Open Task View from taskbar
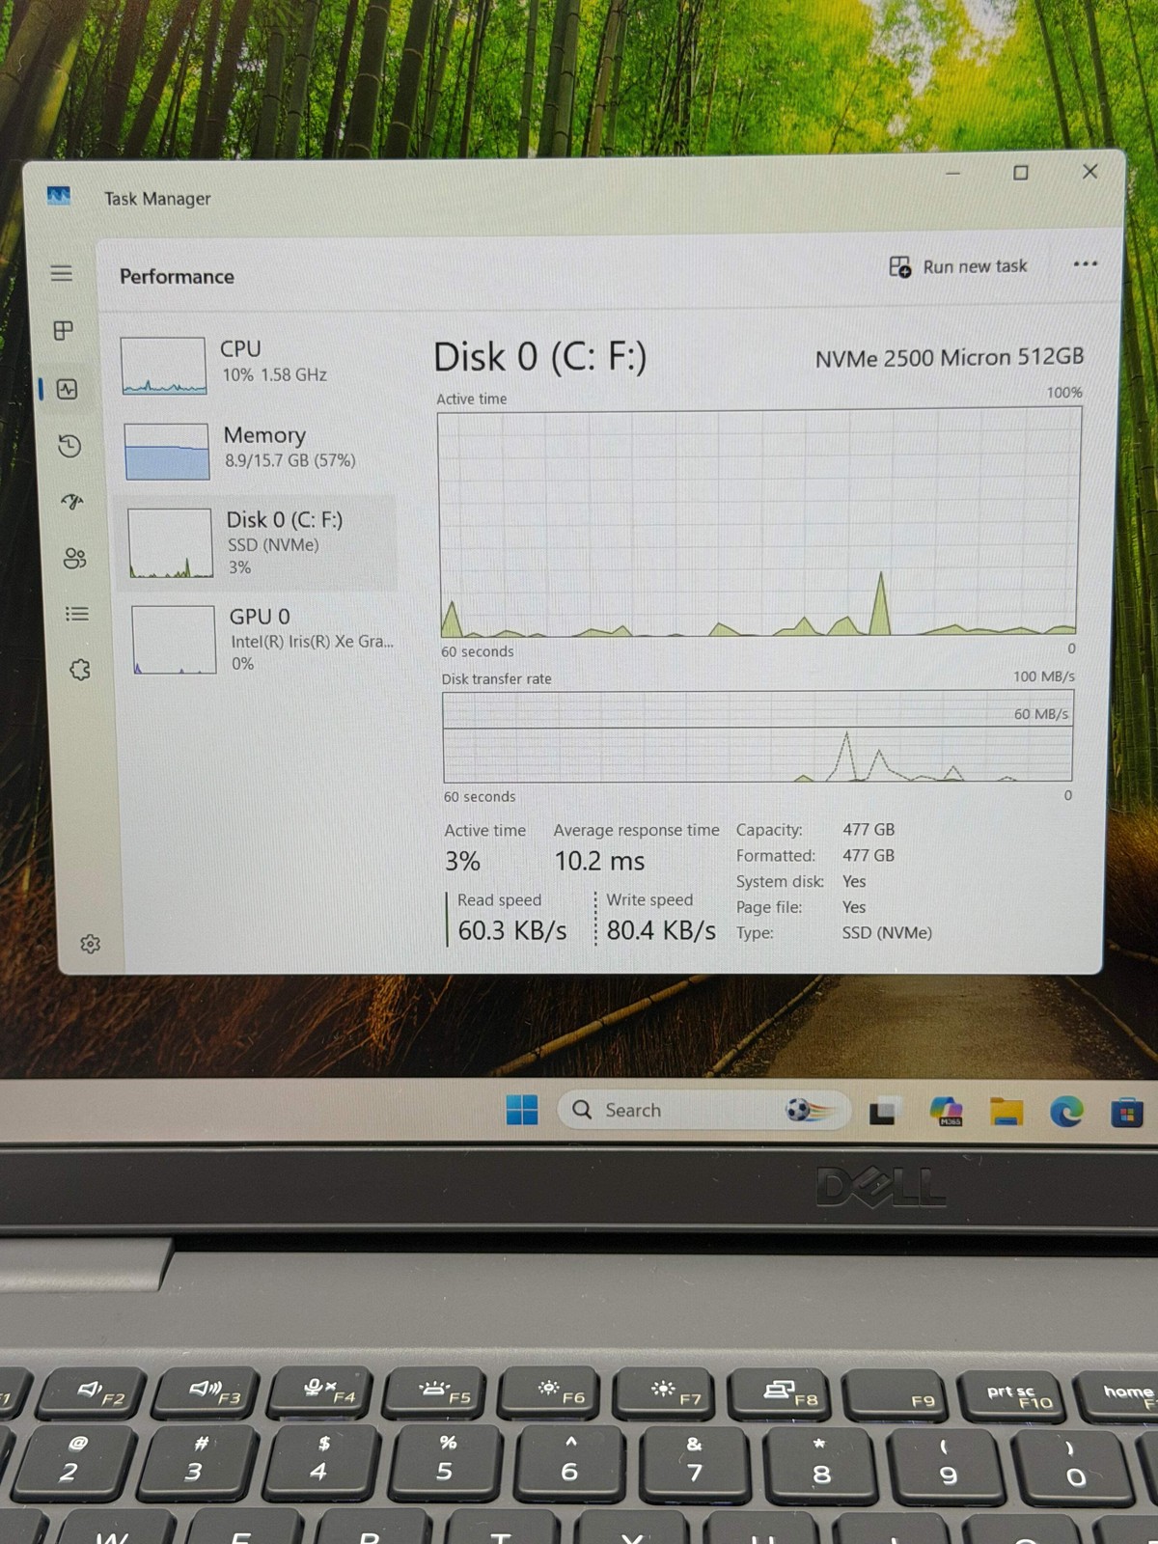 click(x=882, y=1112)
